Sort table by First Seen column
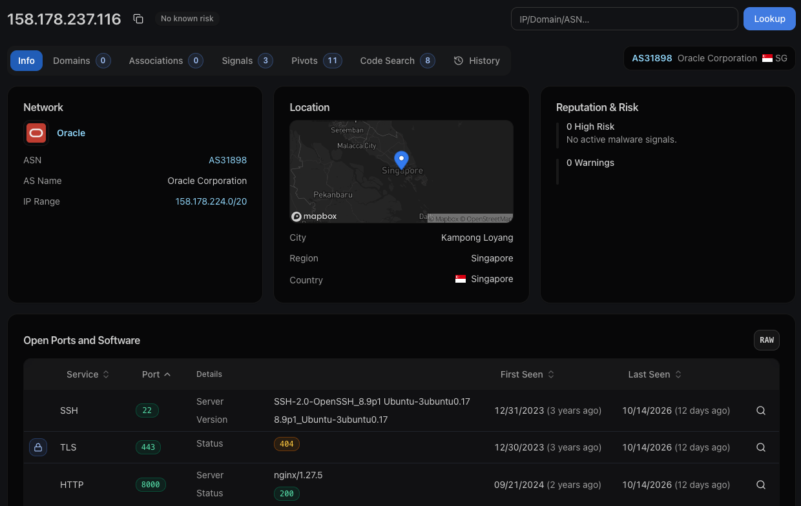 click(x=527, y=374)
